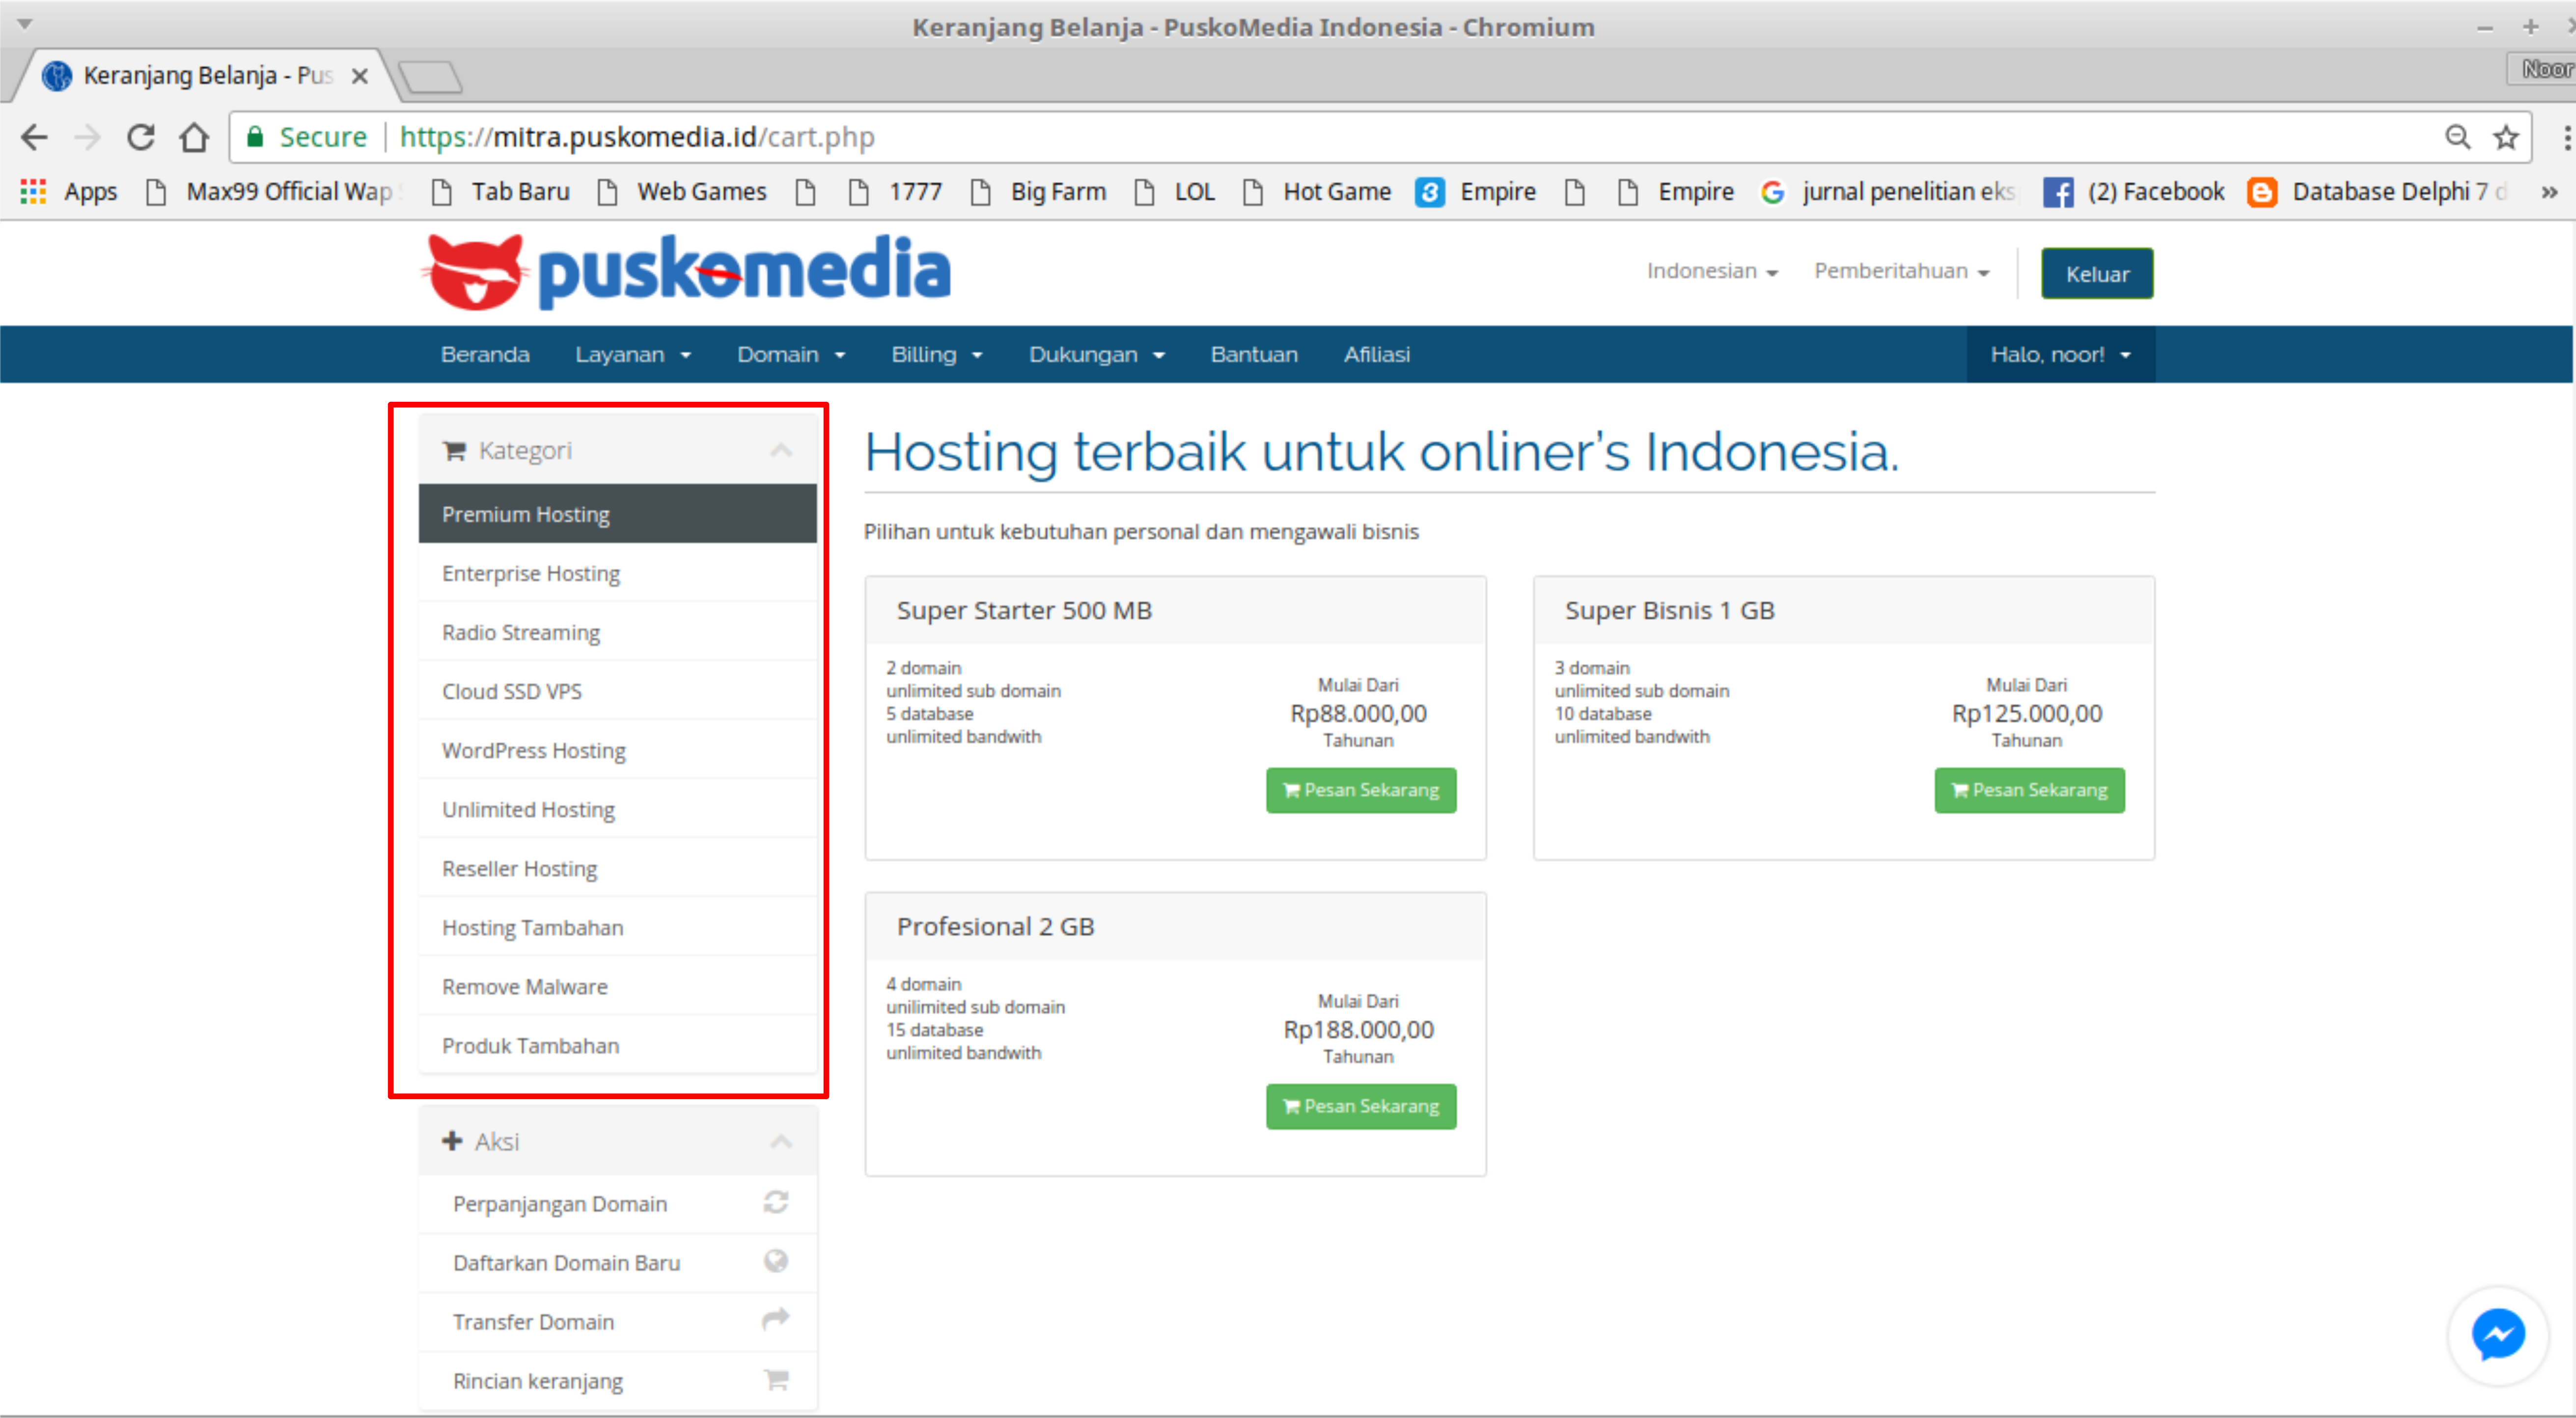Expand the Domain menu
2576x1418 pixels.
pos(791,354)
